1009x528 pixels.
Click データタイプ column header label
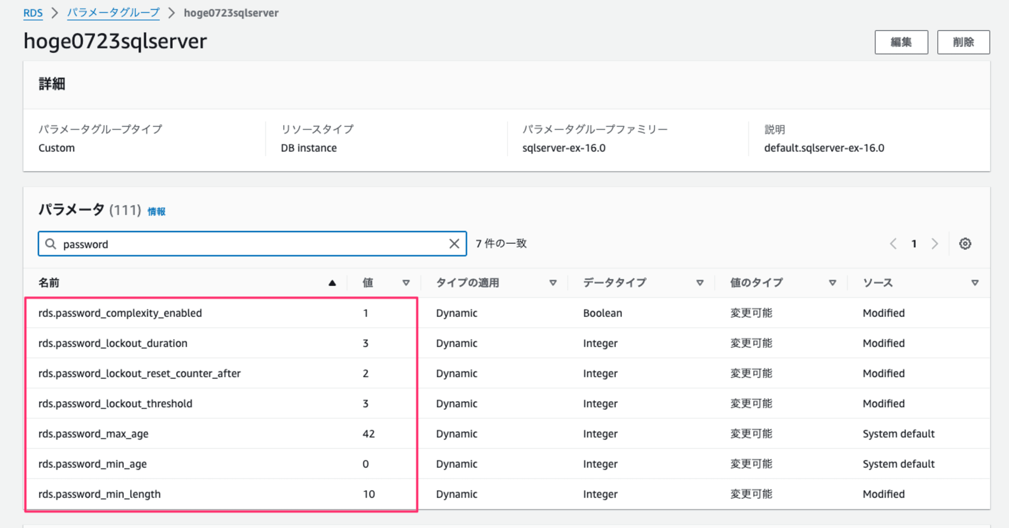coord(614,283)
